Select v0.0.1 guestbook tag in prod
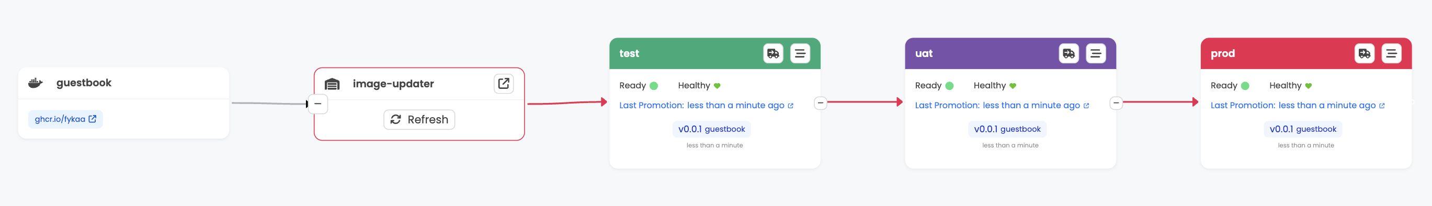 (x=1303, y=129)
